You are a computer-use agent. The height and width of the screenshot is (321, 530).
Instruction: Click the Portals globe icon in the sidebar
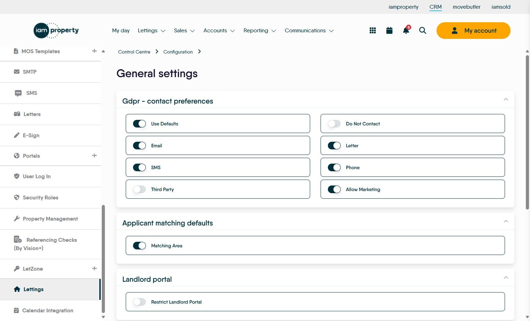17,156
